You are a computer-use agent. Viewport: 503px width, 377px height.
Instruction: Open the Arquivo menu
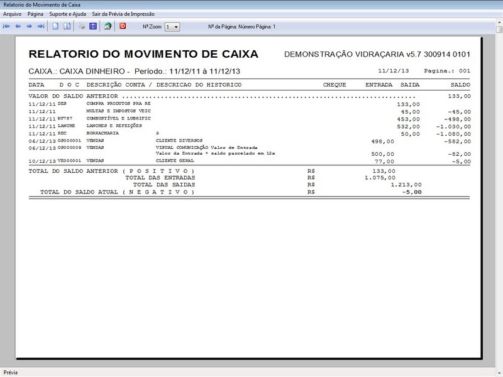point(11,13)
